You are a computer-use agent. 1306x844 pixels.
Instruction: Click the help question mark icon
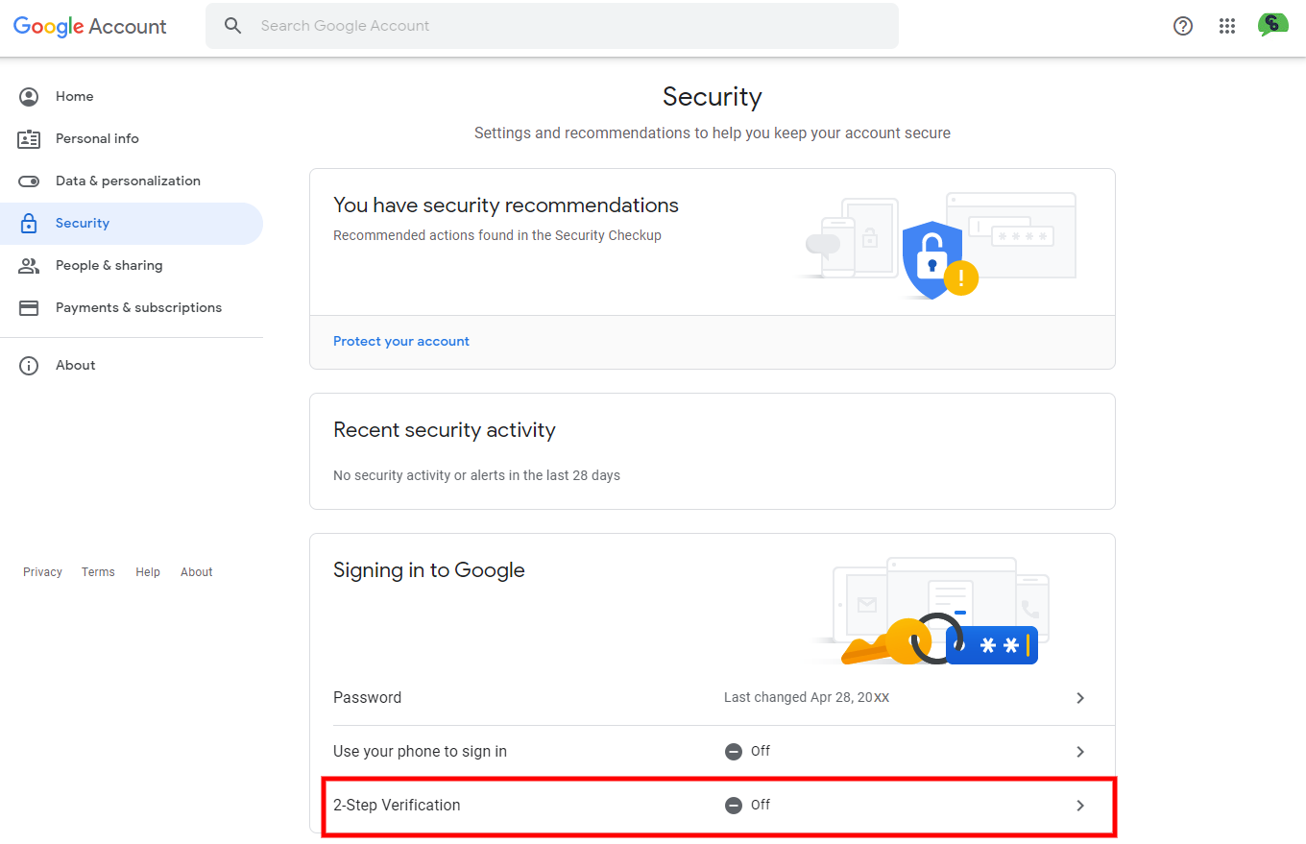click(1183, 26)
